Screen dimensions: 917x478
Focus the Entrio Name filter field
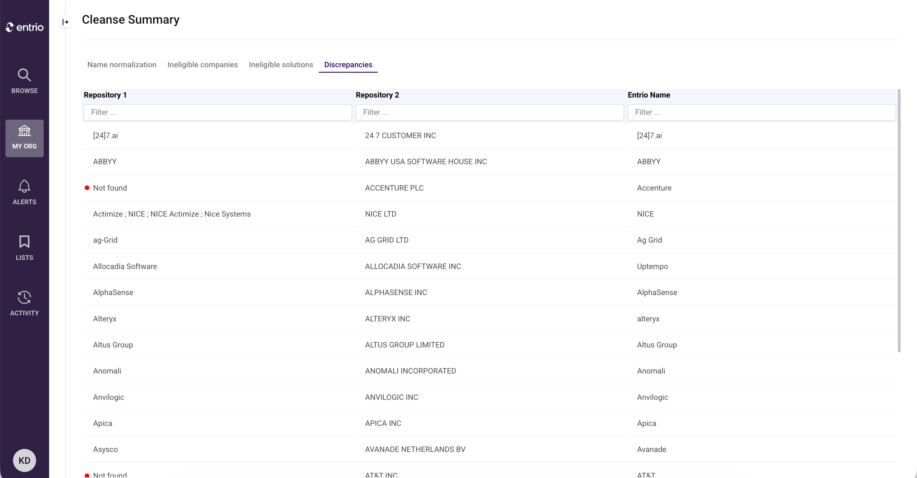(761, 112)
